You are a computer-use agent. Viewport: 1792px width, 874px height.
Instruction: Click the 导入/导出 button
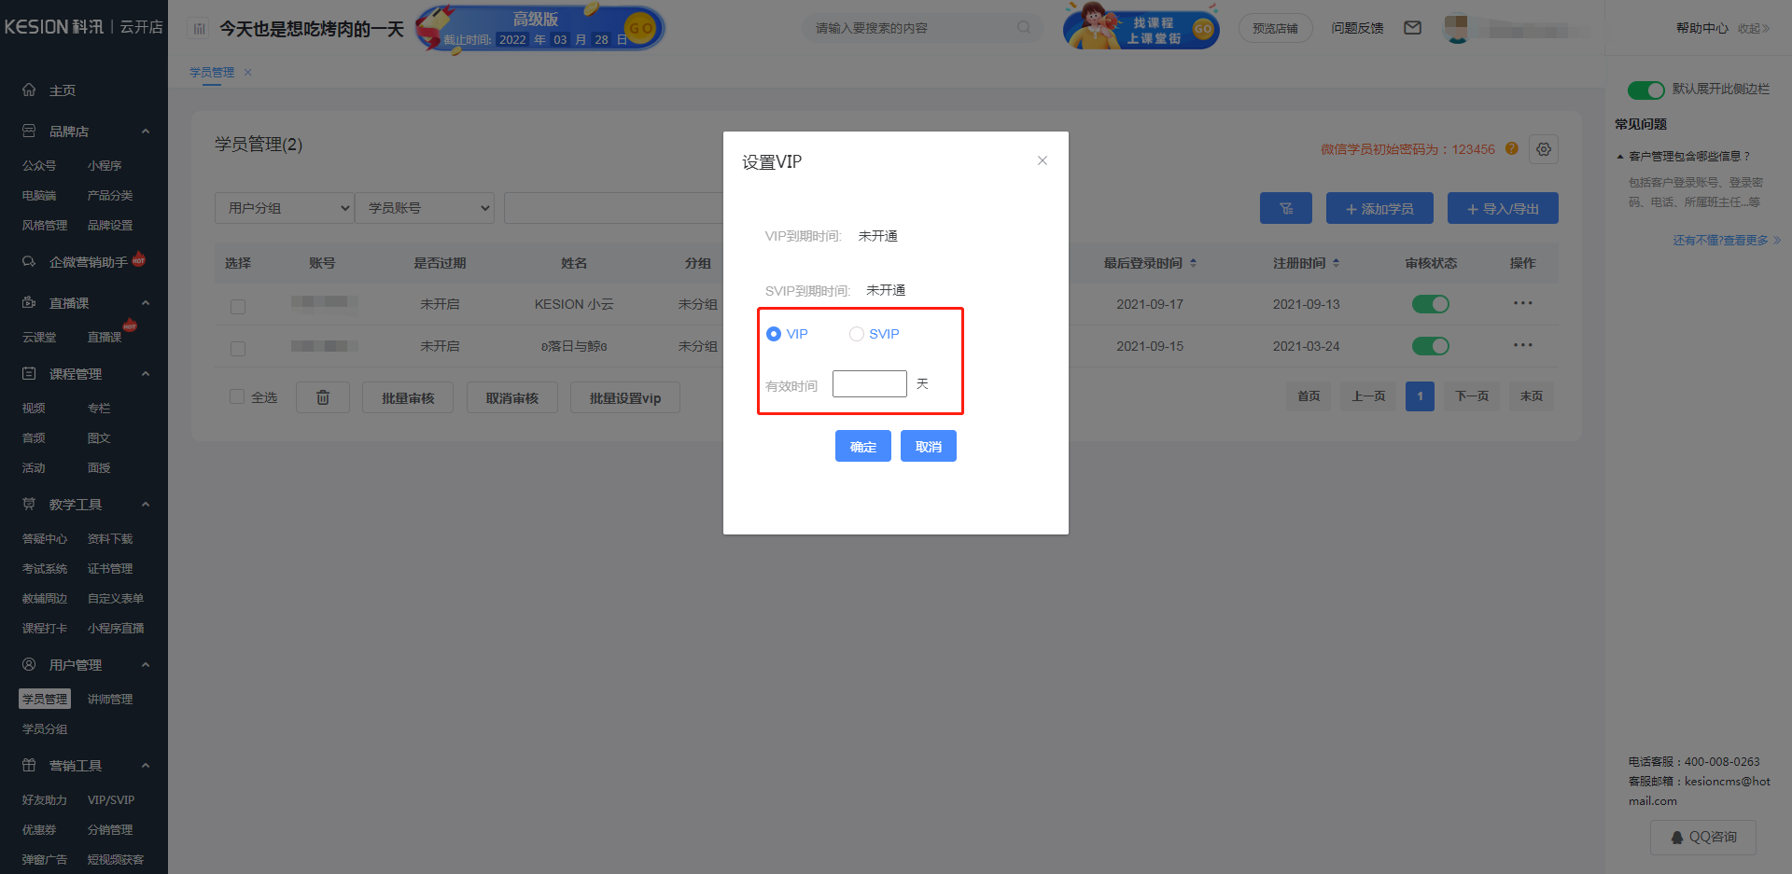coord(1503,208)
